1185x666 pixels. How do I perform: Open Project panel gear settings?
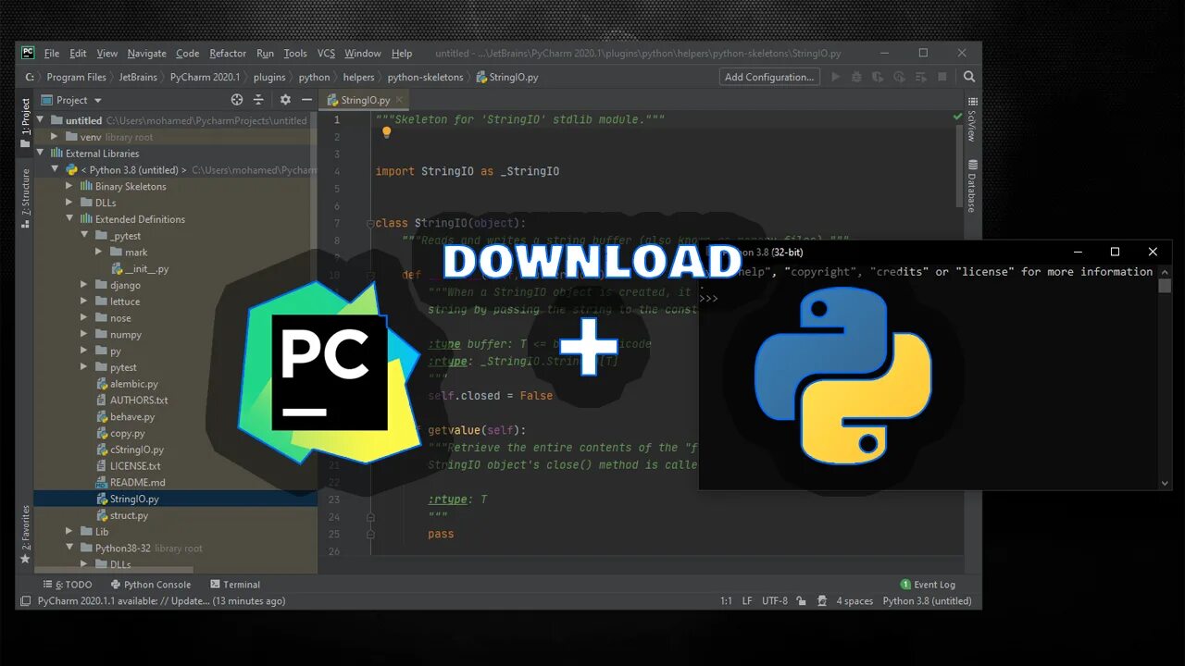point(285,100)
